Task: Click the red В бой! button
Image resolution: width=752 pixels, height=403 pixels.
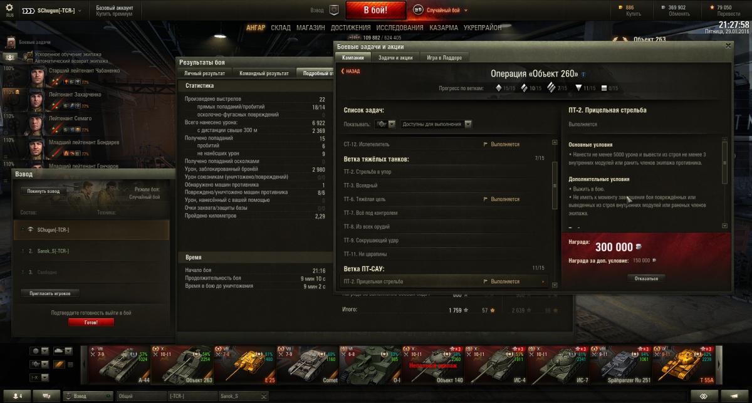Action: (376, 10)
